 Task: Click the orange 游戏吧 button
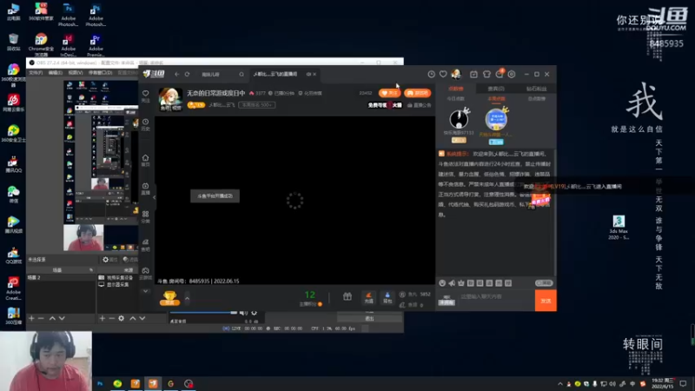coord(417,93)
